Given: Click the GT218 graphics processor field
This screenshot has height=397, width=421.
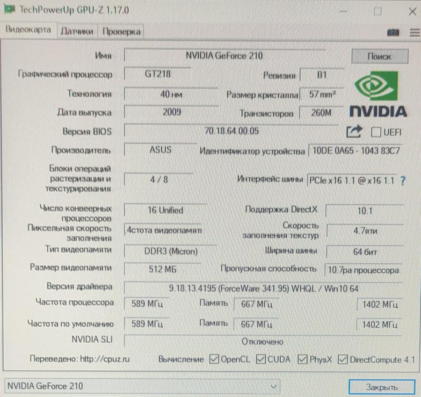Looking at the screenshot, I should [158, 74].
